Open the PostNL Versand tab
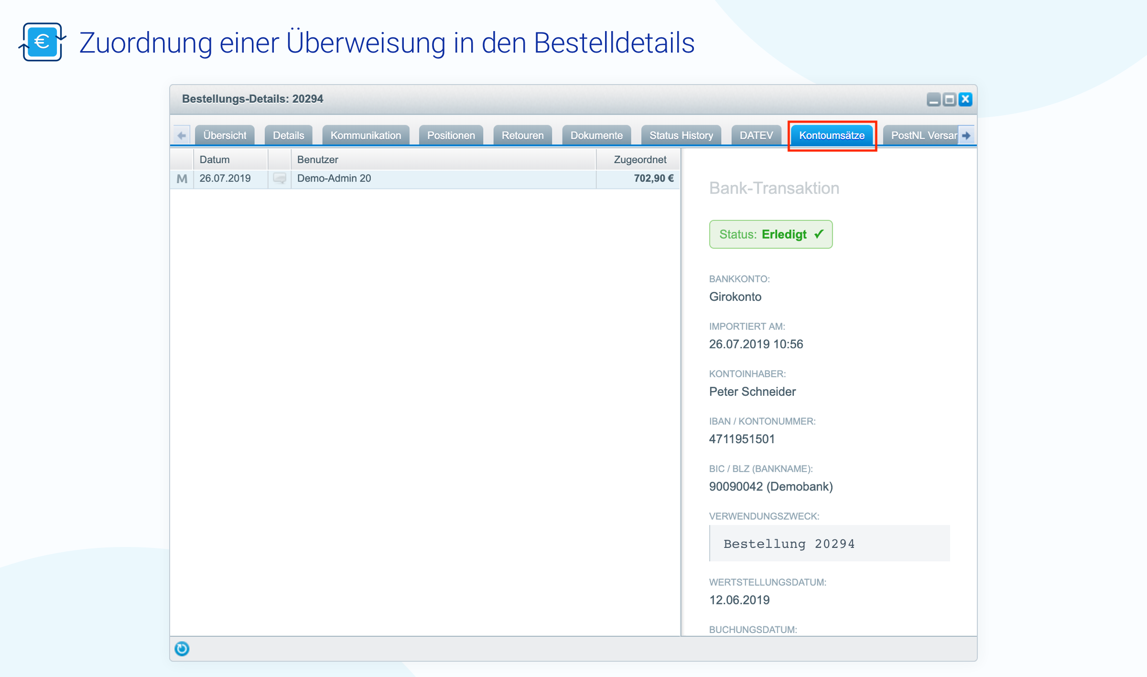1147x677 pixels. (x=920, y=135)
